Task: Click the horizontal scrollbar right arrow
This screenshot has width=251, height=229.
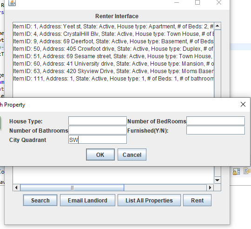Action: coord(210,188)
